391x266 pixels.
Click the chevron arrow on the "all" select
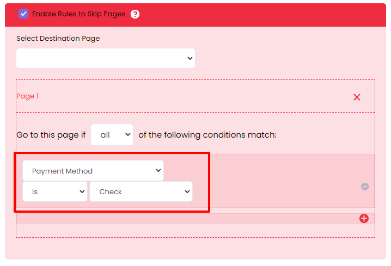[x=128, y=135]
